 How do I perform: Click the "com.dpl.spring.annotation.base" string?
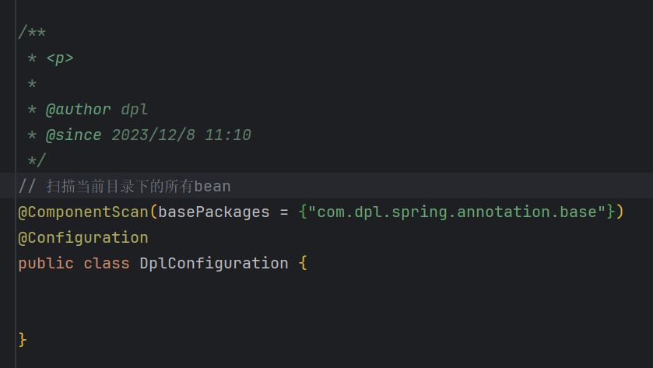457,212
